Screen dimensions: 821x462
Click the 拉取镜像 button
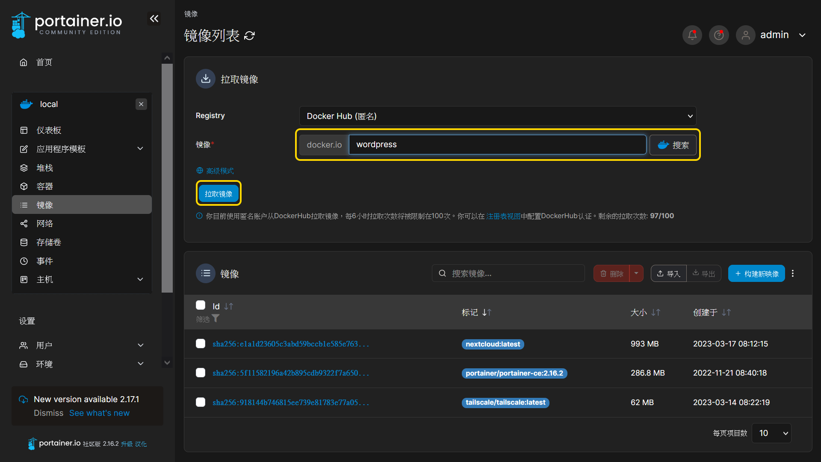(x=219, y=194)
